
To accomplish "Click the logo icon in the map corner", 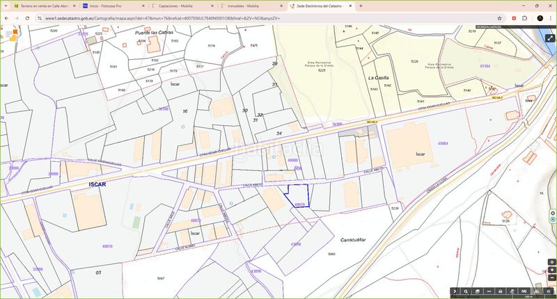I will [13, 35].
